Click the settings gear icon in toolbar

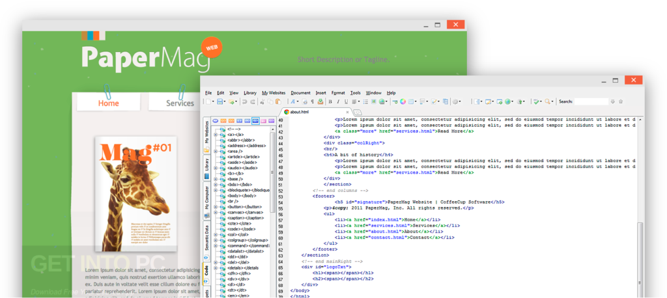click(455, 102)
